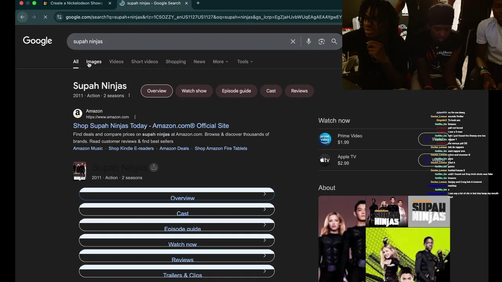Viewport: 502px width, 282px height.
Task: Click the Prime Video logo icon
Action: click(x=325, y=139)
